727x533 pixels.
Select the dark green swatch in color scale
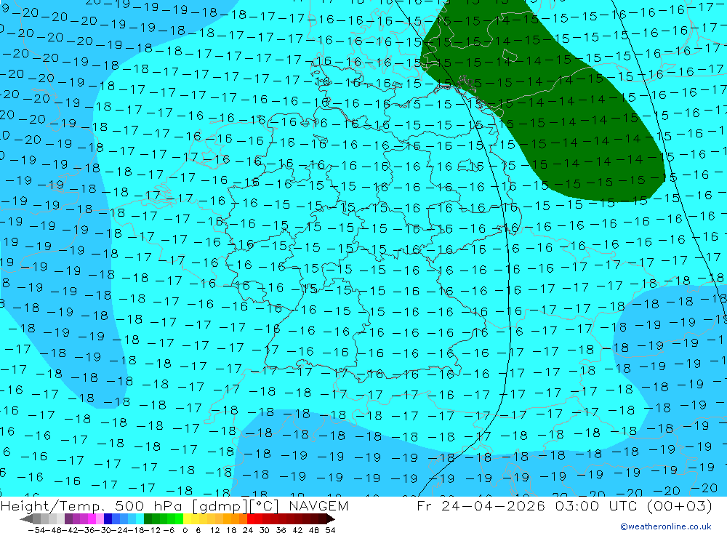point(148,518)
